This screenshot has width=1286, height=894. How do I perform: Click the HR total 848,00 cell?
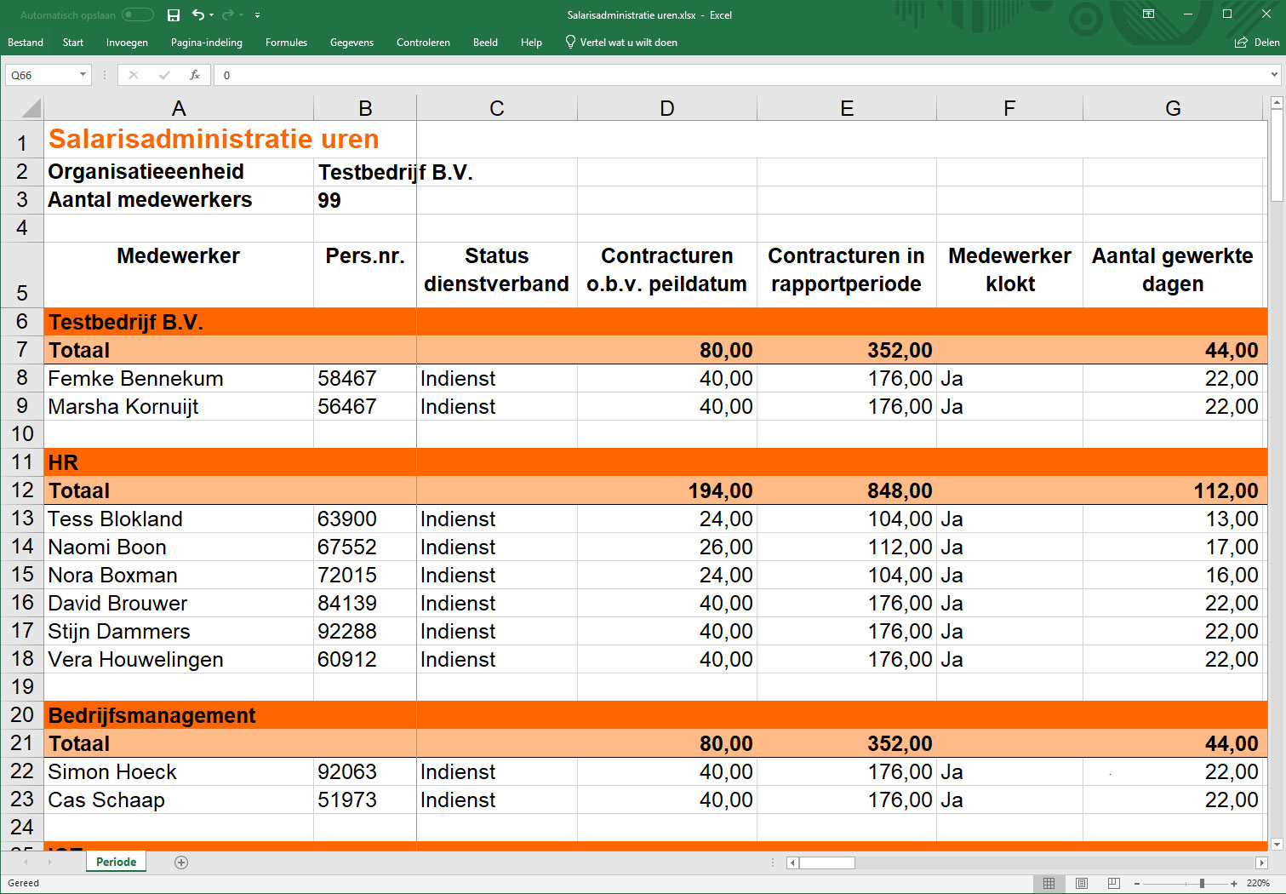[x=847, y=490]
